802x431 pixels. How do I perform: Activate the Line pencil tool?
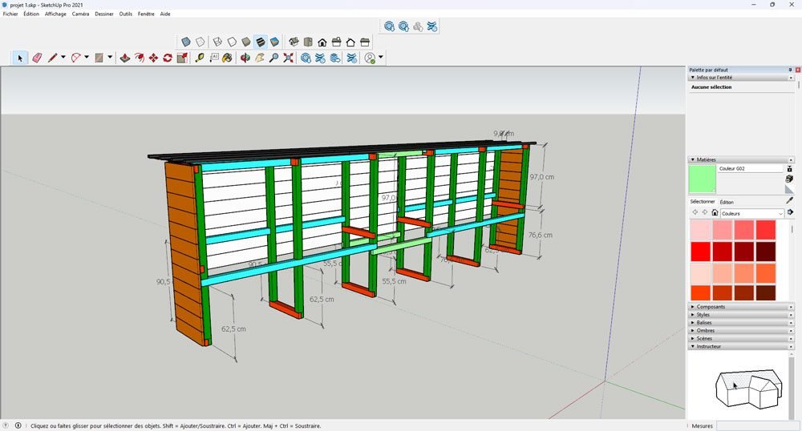(53, 58)
